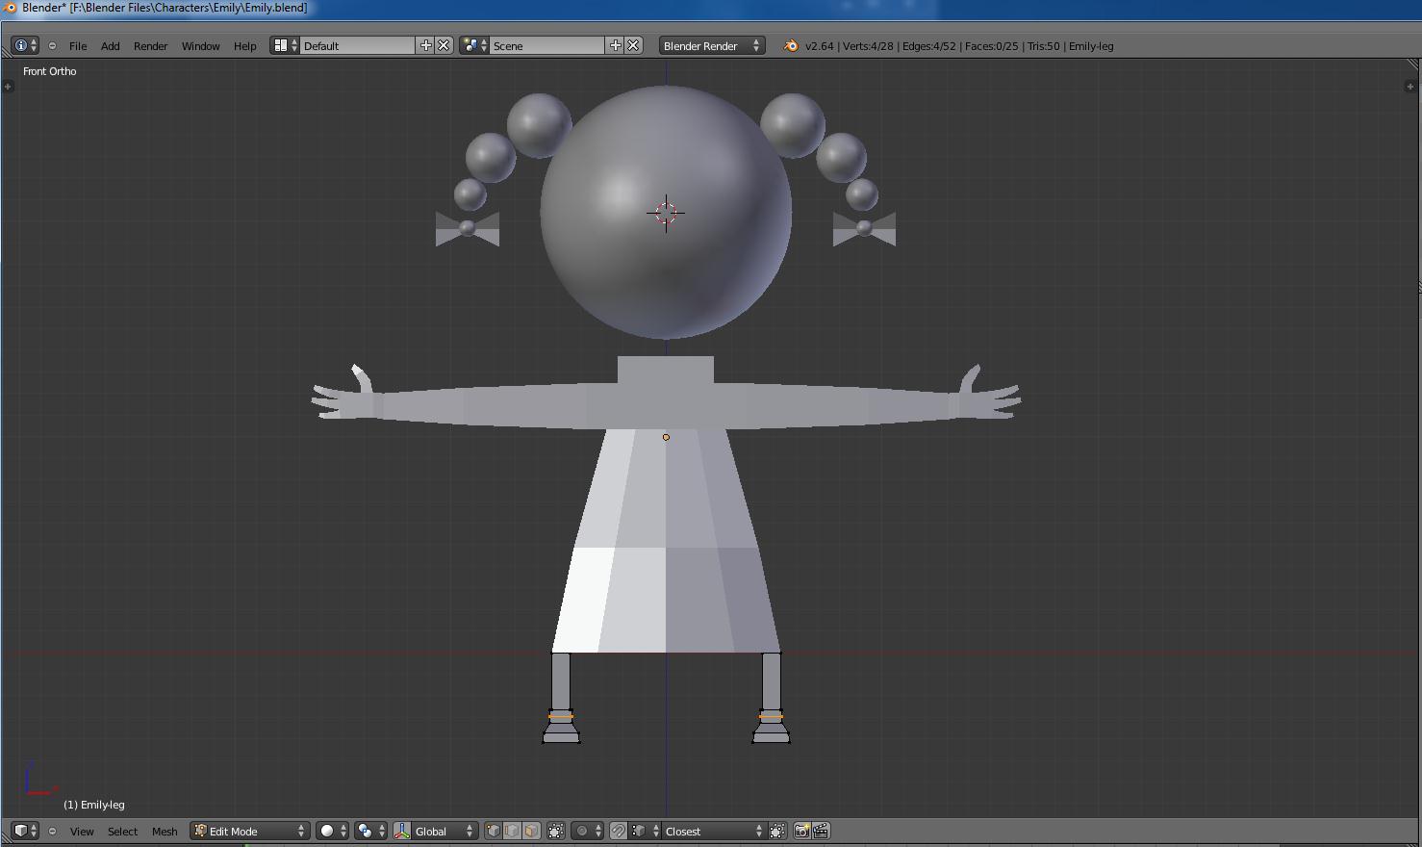This screenshot has height=847, width=1422.
Task: Enable snap during transform magnet
Action: (619, 831)
